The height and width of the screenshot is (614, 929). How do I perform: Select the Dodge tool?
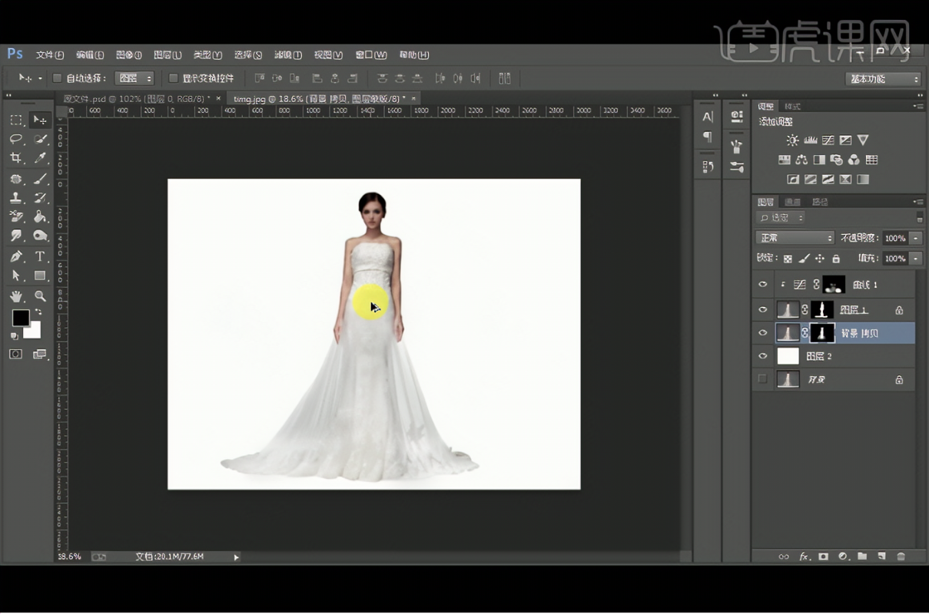click(40, 236)
